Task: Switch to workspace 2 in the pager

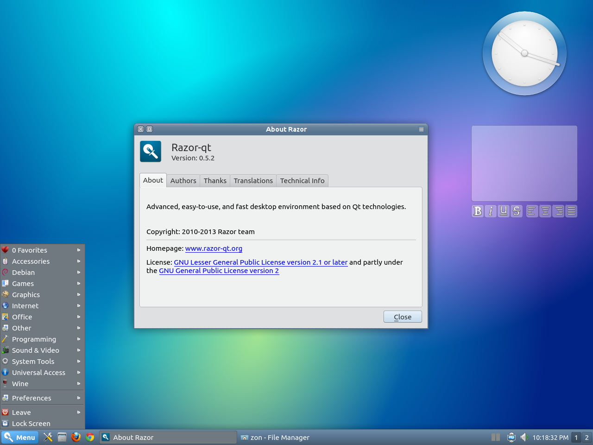Action: point(587,437)
